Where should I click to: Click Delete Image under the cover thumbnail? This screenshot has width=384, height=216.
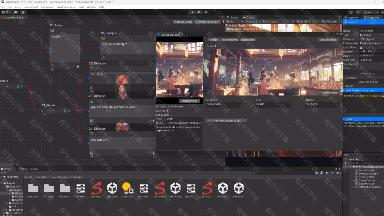pos(190,101)
